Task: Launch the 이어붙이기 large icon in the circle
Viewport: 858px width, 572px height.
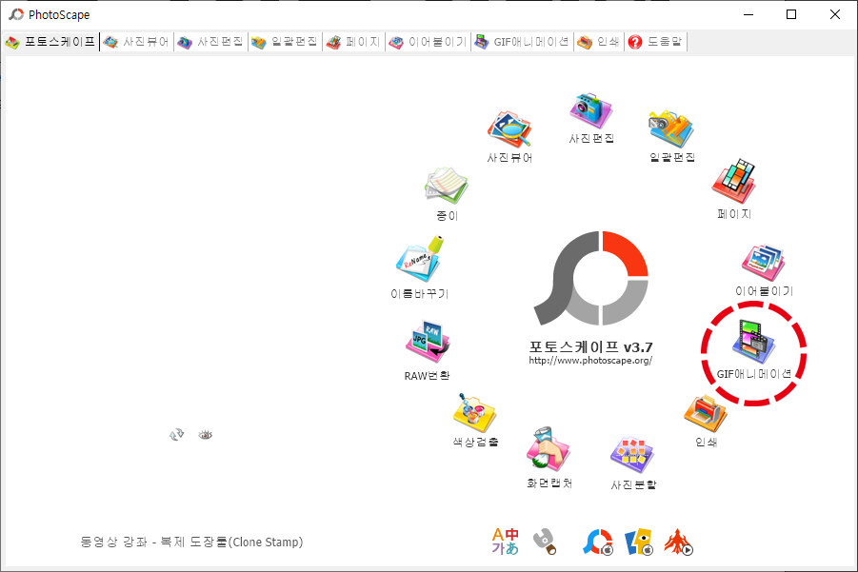Action: (x=764, y=263)
